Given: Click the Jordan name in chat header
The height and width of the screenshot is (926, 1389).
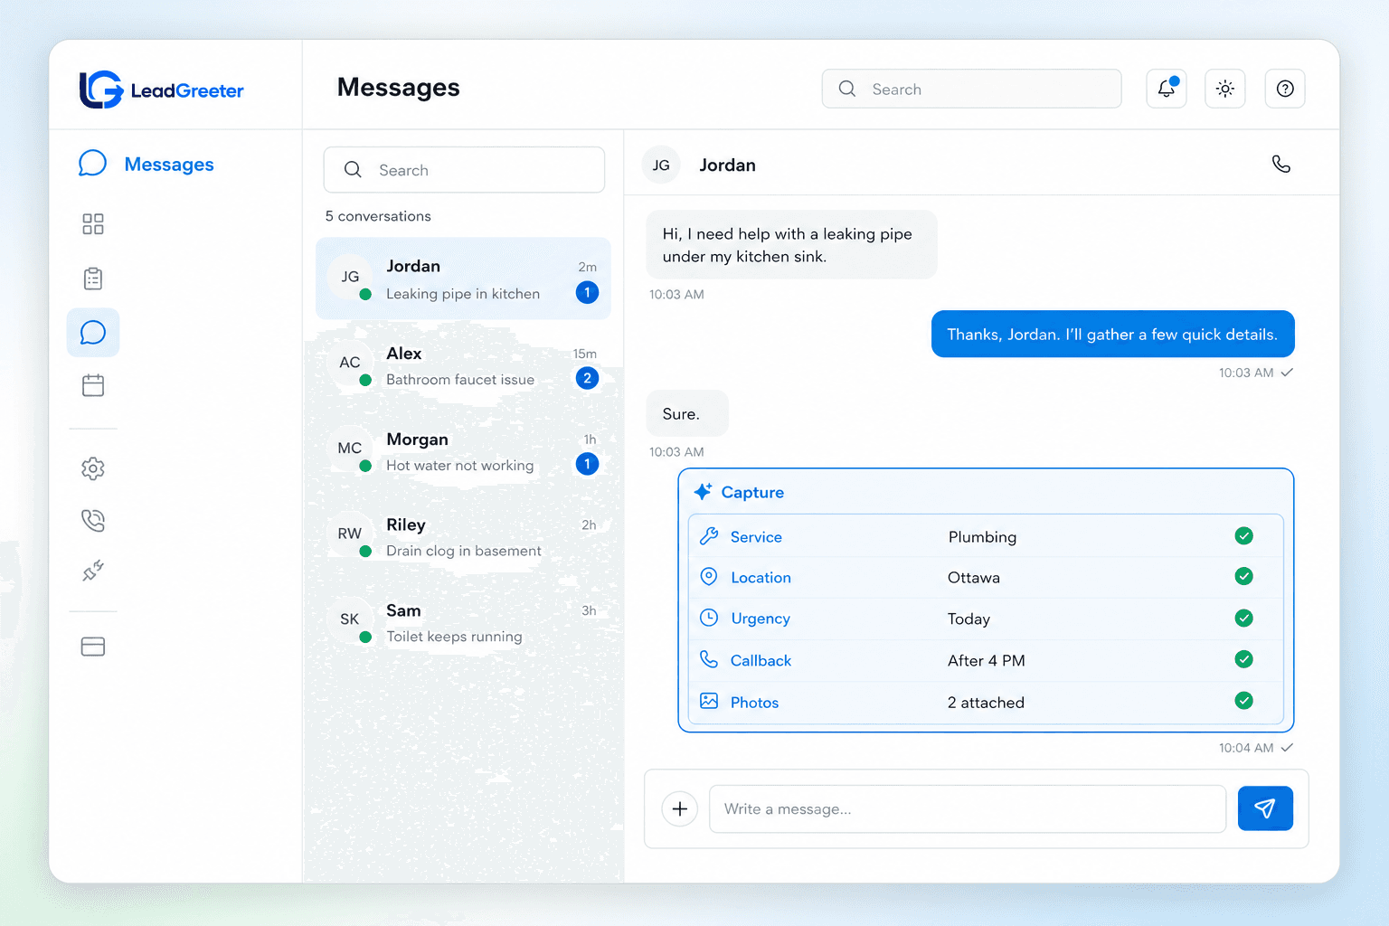Looking at the screenshot, I should pyautogui.click(x=727, y=165).
